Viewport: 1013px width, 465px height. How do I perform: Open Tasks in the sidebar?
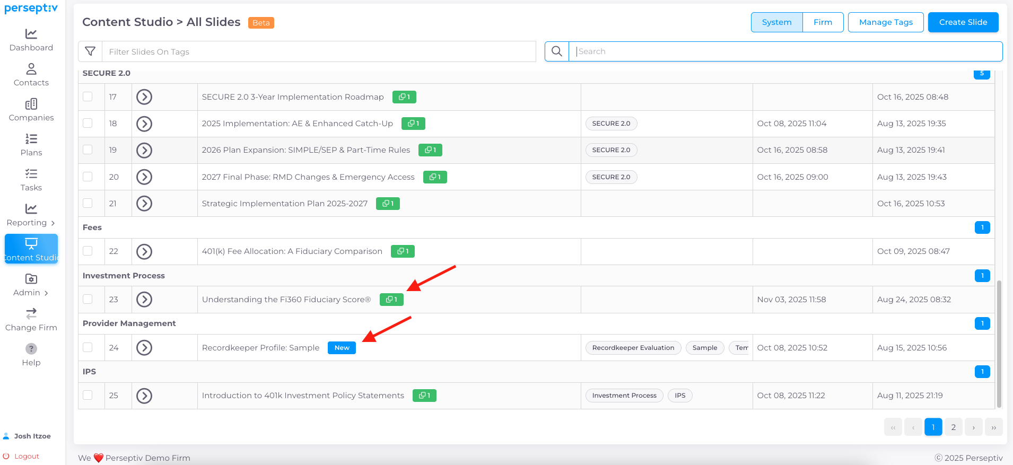click(31, 180)
